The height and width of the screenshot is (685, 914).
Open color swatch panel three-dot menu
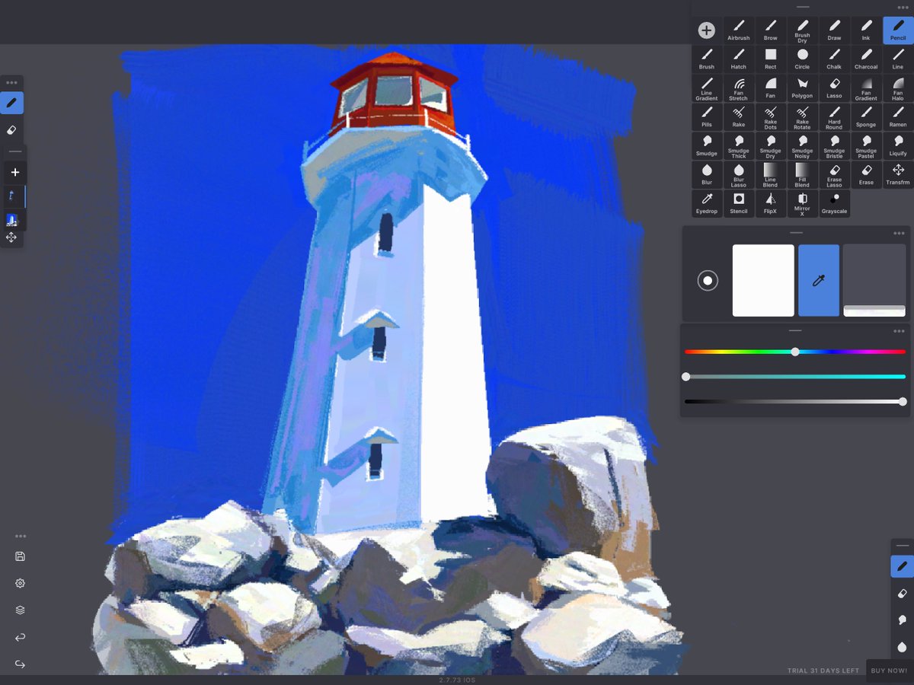[x=899, y=233]
